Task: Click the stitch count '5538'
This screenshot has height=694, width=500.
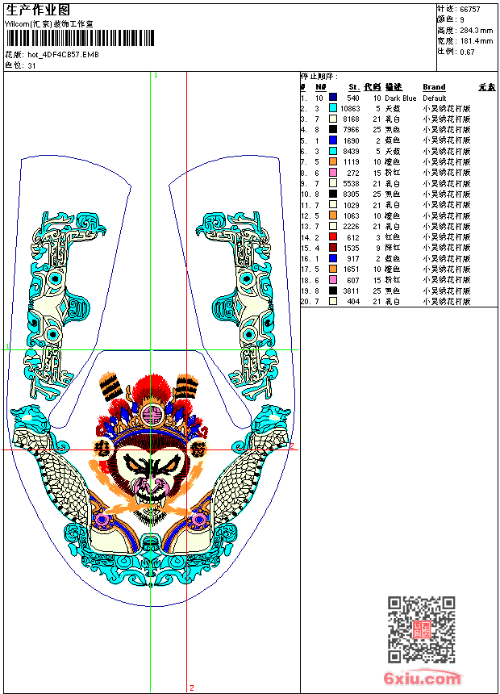Action: tap(351, 184)
